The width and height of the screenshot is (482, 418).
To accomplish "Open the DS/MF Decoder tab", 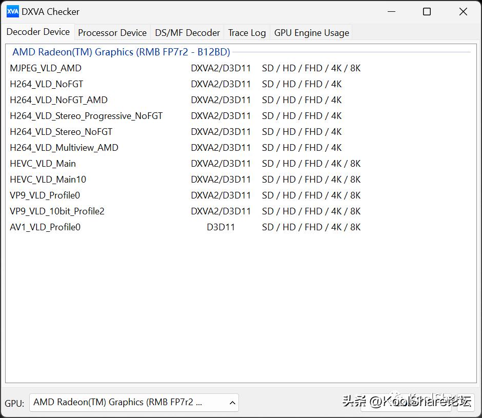I will [x=187, y=33].
